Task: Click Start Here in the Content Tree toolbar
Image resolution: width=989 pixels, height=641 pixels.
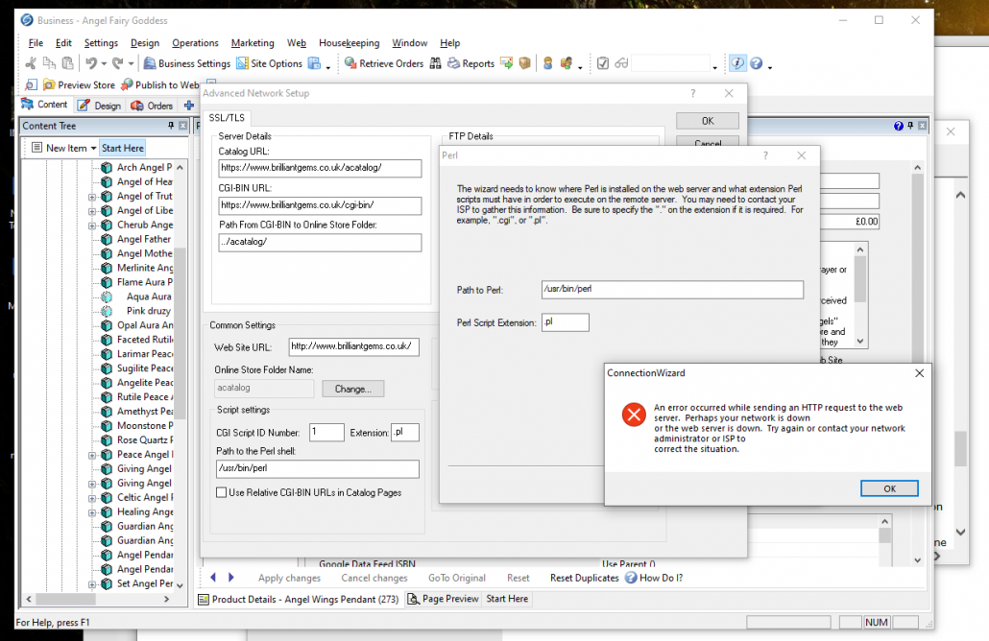Action: tap(122, 148)
